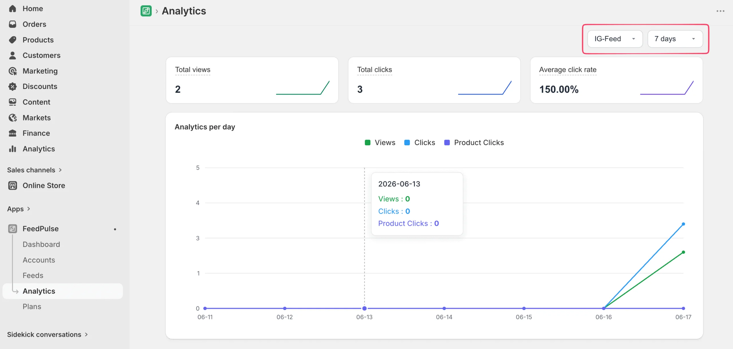Expand the Apps section
Image resolution: width=733 pixels, height=349 pixels.
coord(19,209)
